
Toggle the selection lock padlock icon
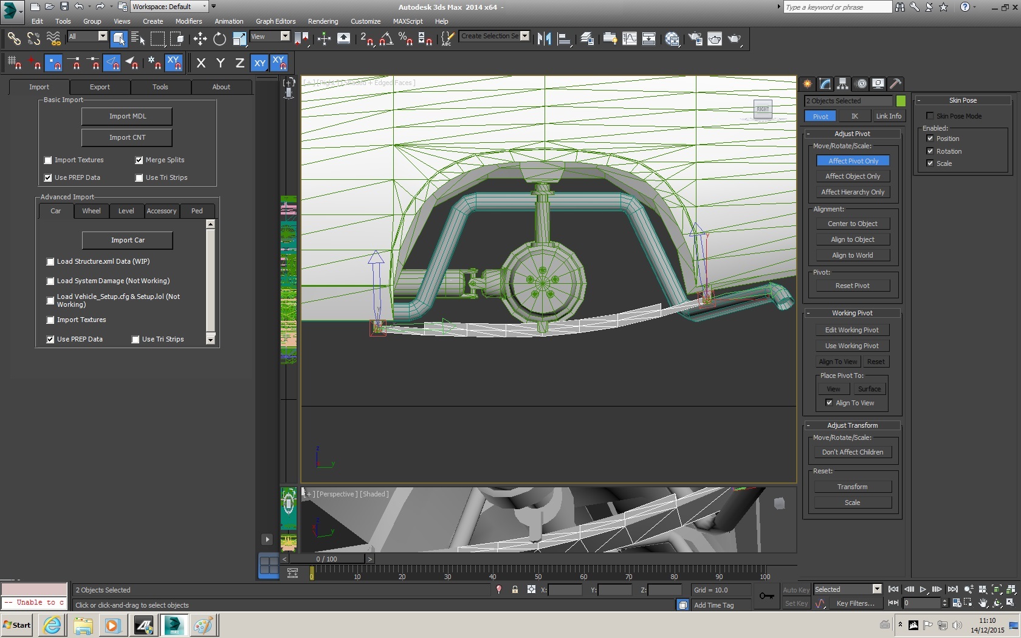515,589
